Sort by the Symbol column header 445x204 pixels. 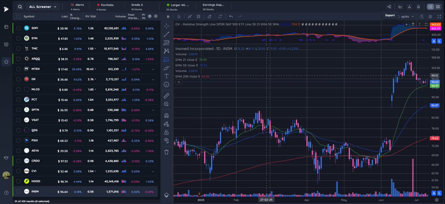pos(29,16)
